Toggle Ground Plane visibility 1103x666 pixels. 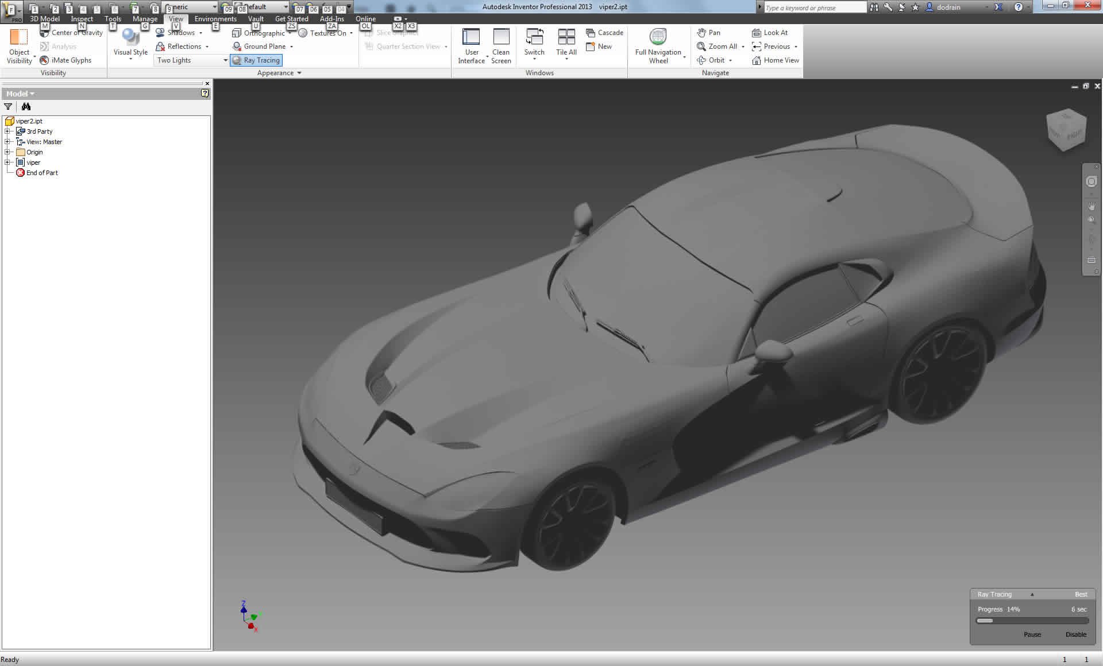(260, 46)
